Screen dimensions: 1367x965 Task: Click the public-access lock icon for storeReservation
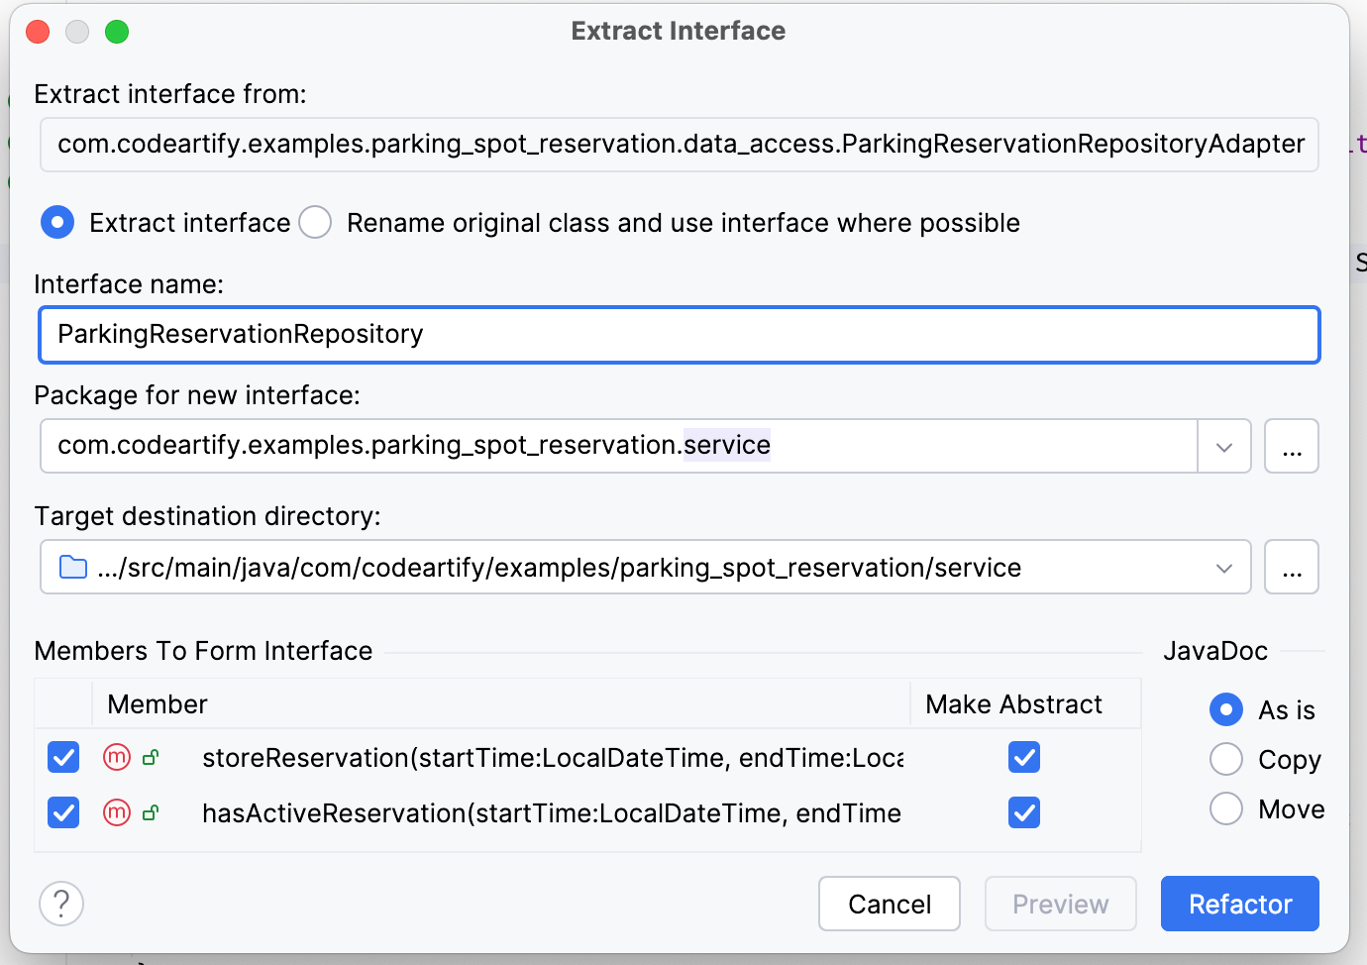151,758
